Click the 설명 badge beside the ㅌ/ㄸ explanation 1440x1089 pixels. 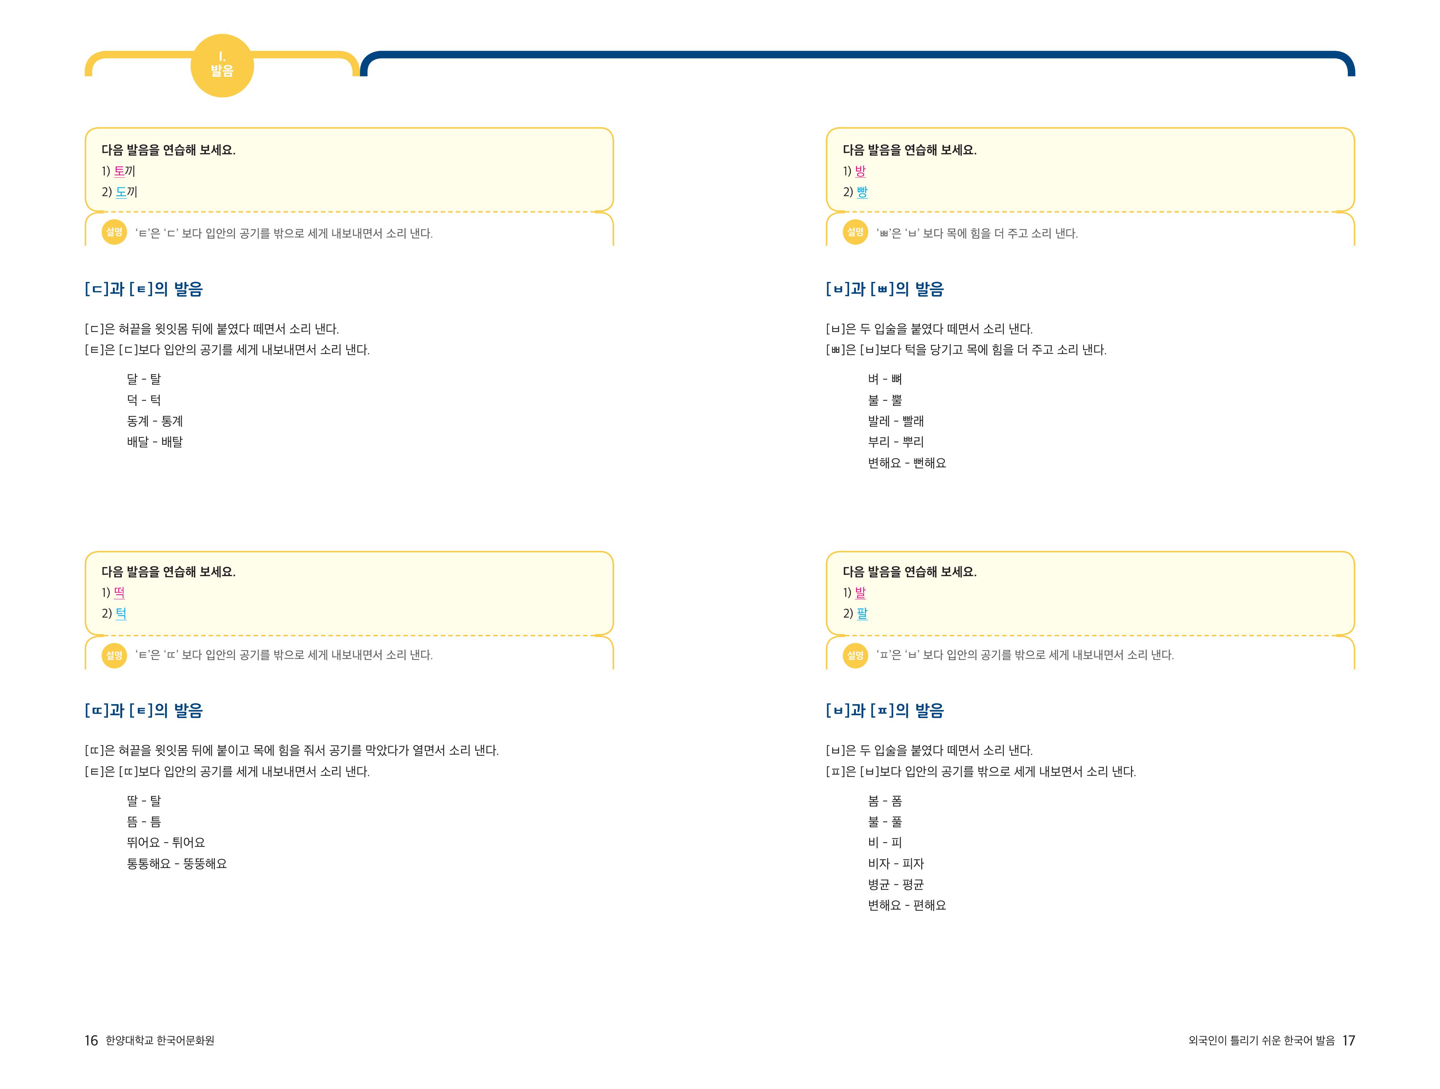[114, 655]
